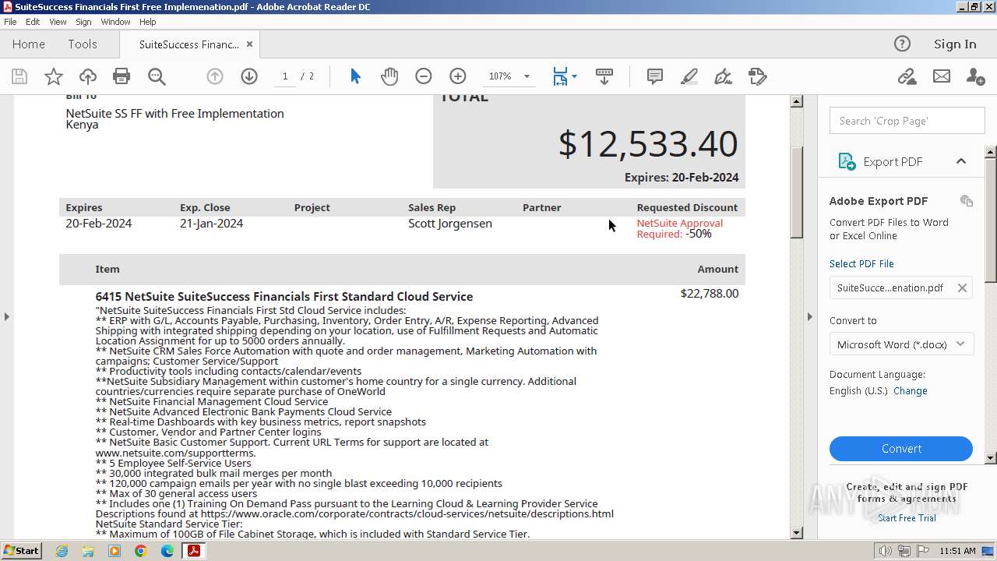Add a sticky note comment
This screenshot has width=997, height=561.
[655, 76]
